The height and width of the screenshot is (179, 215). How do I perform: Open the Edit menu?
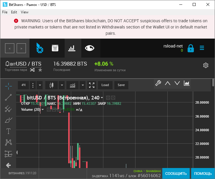(14, 12)
